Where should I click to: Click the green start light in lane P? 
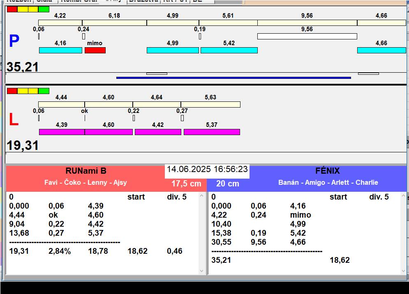coord(44,9)
